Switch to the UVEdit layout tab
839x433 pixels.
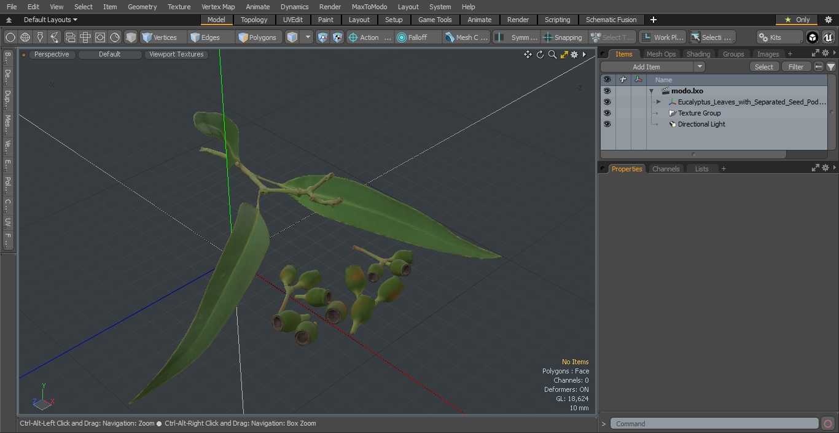[293, 20]
